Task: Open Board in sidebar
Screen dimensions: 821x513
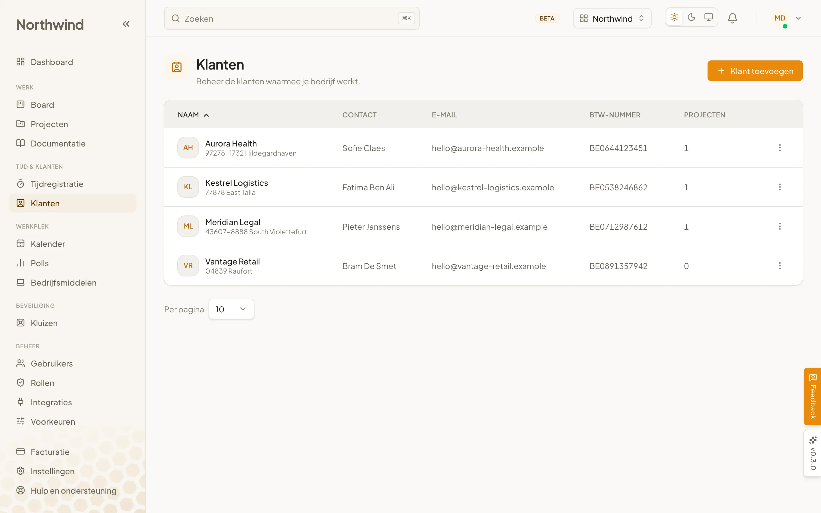Action: click(73, 105)
